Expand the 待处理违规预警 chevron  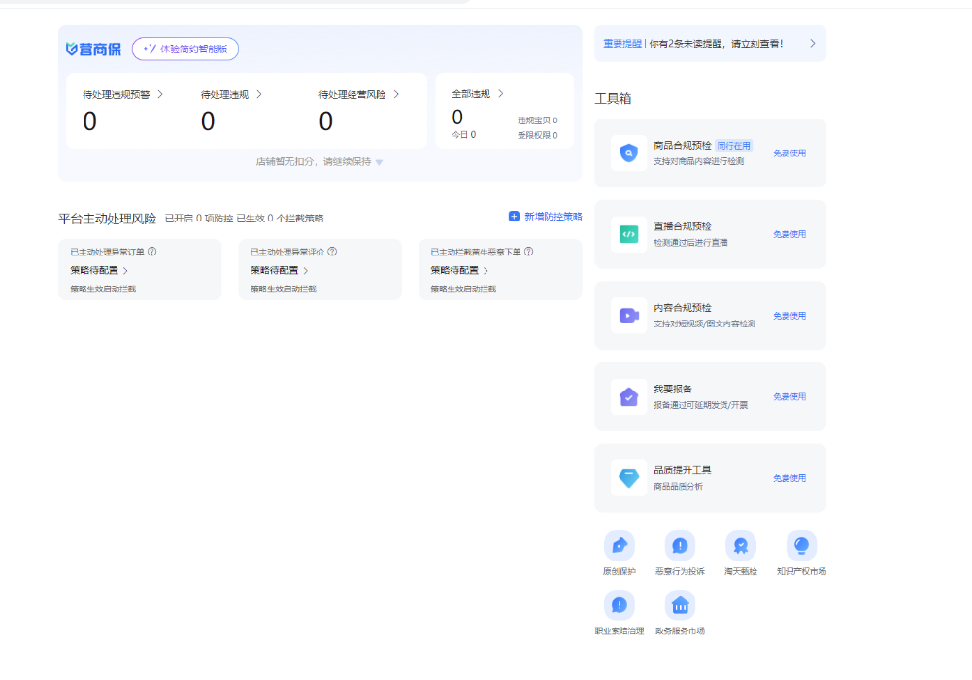[160, 94]
